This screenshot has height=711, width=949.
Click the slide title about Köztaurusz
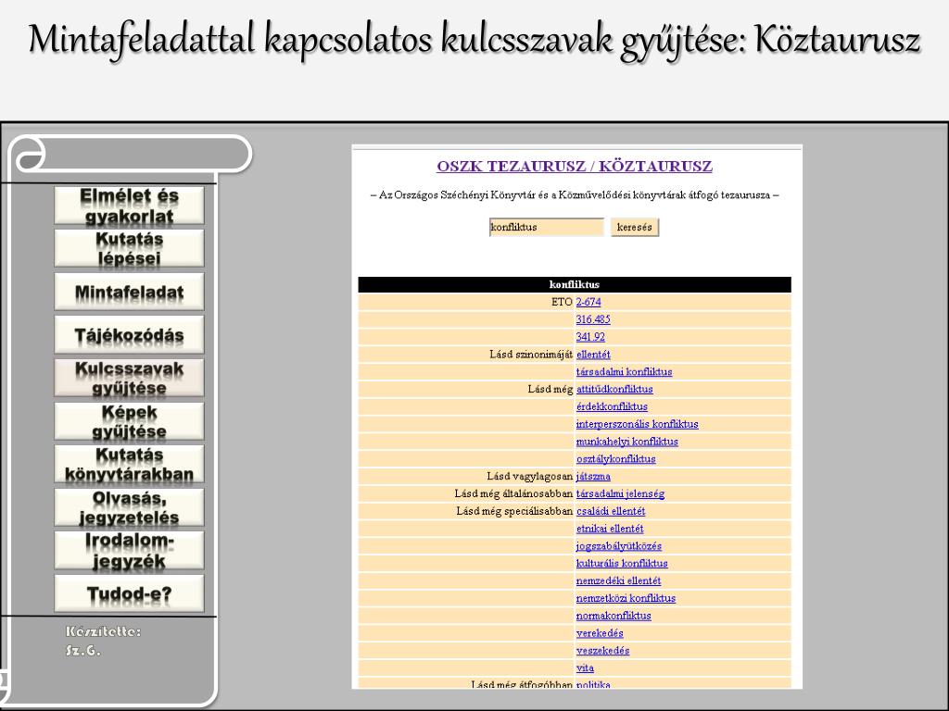[x=474, y=40]
